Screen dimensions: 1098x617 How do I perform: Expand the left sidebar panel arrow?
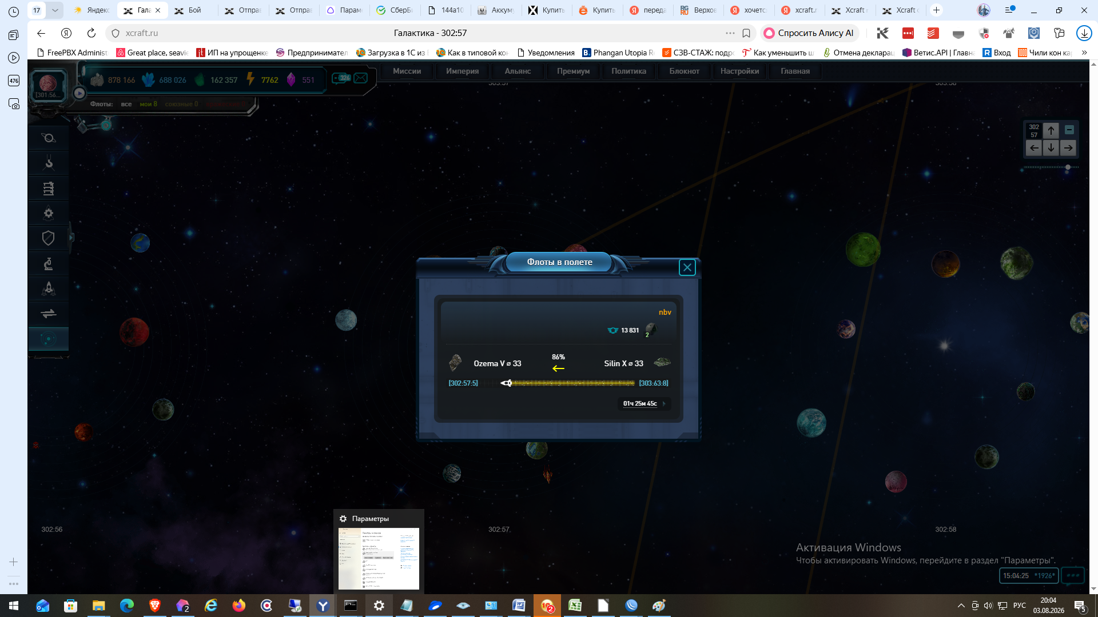71,237
